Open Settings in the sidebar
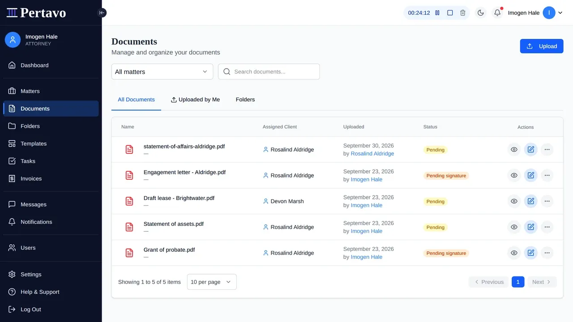The width and height of the screenshot is (573, 322). point(51,275)
